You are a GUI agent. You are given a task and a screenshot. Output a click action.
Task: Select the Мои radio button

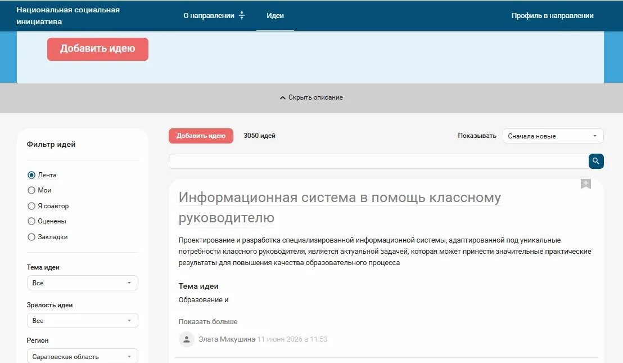(x=31, y=190)
